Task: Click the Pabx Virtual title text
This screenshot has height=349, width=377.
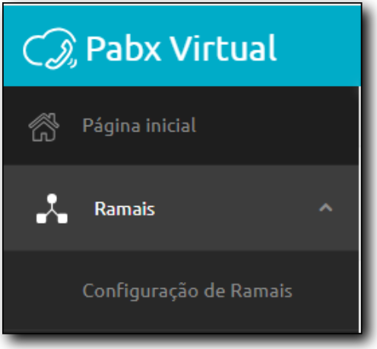Action: [x=181, y=48]
